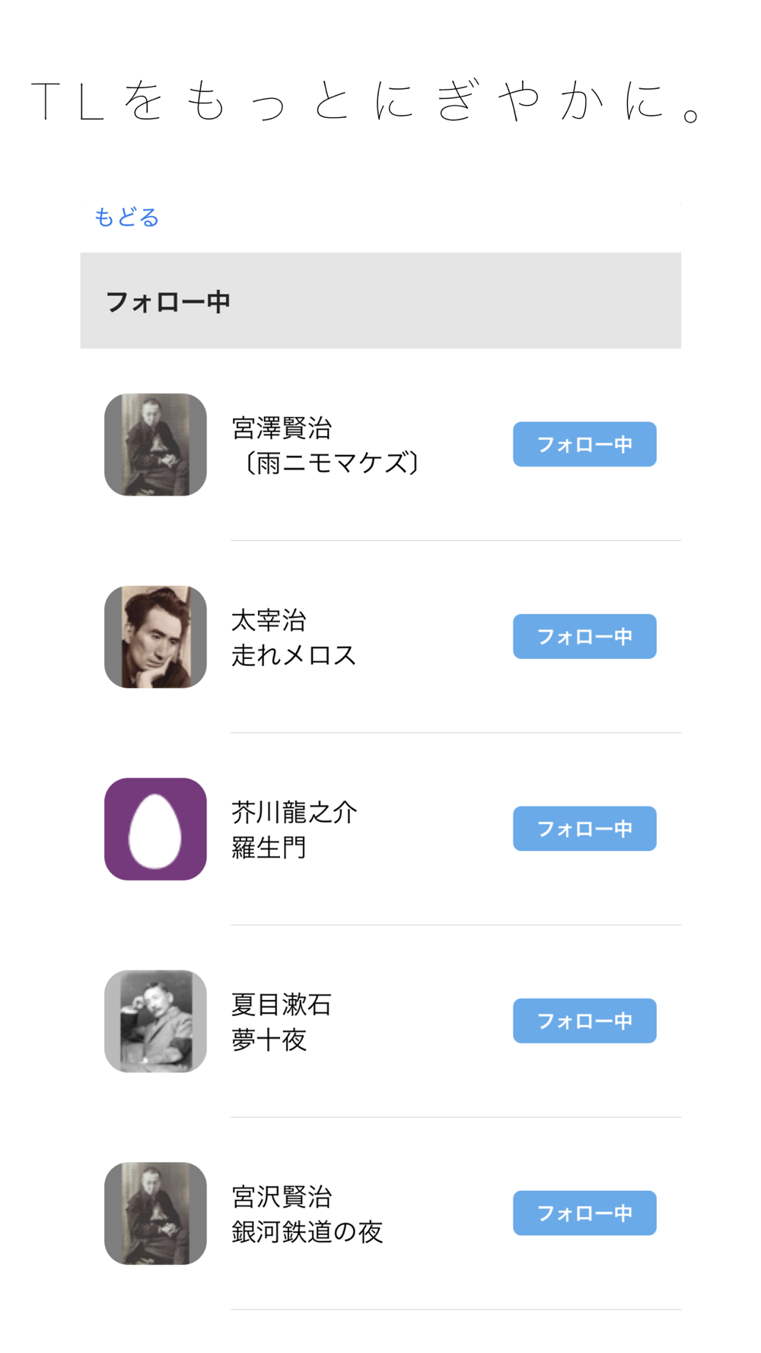The height and width of the screenshot is (1353, 761).
Task: Open avatar photo for 宮澤賢治 雨ニモマケズ
Action: pos(155,444)
